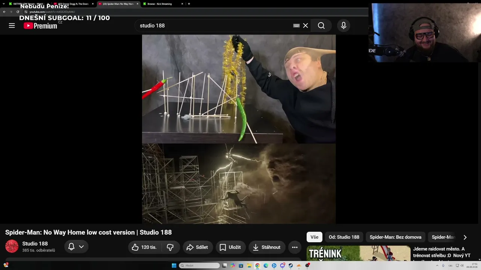Screen dimensions: 481x270
Task: Open Microsoft Edge from the taskbar
Action: [x=266, y=265]
